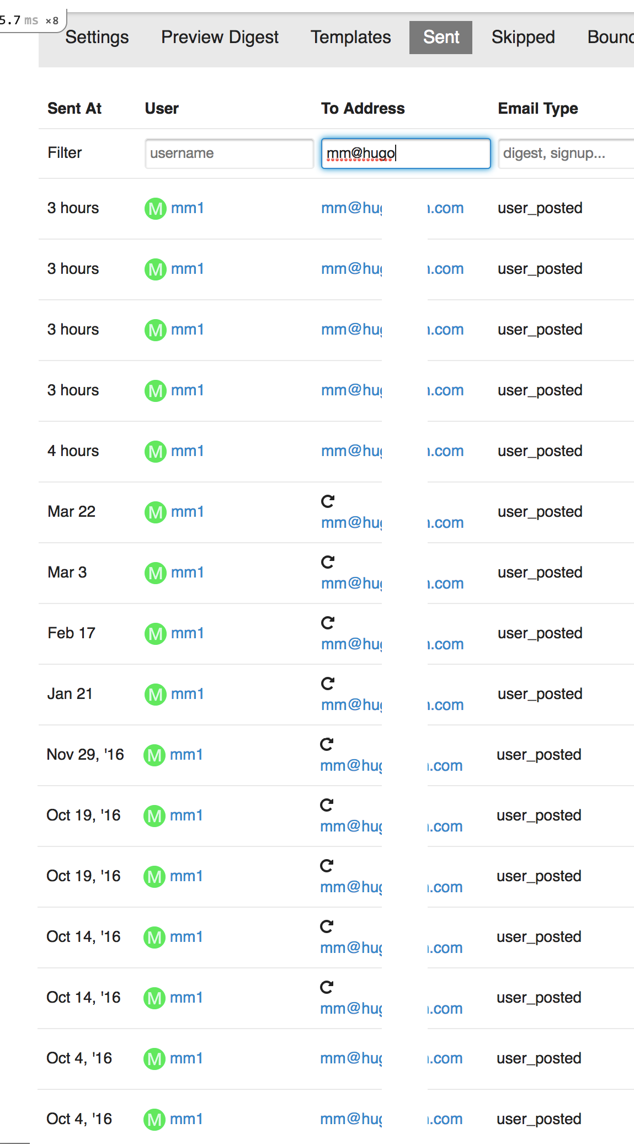Select the Sent tab
Viewport: 634px width, 1144px height.
(441, 37)
